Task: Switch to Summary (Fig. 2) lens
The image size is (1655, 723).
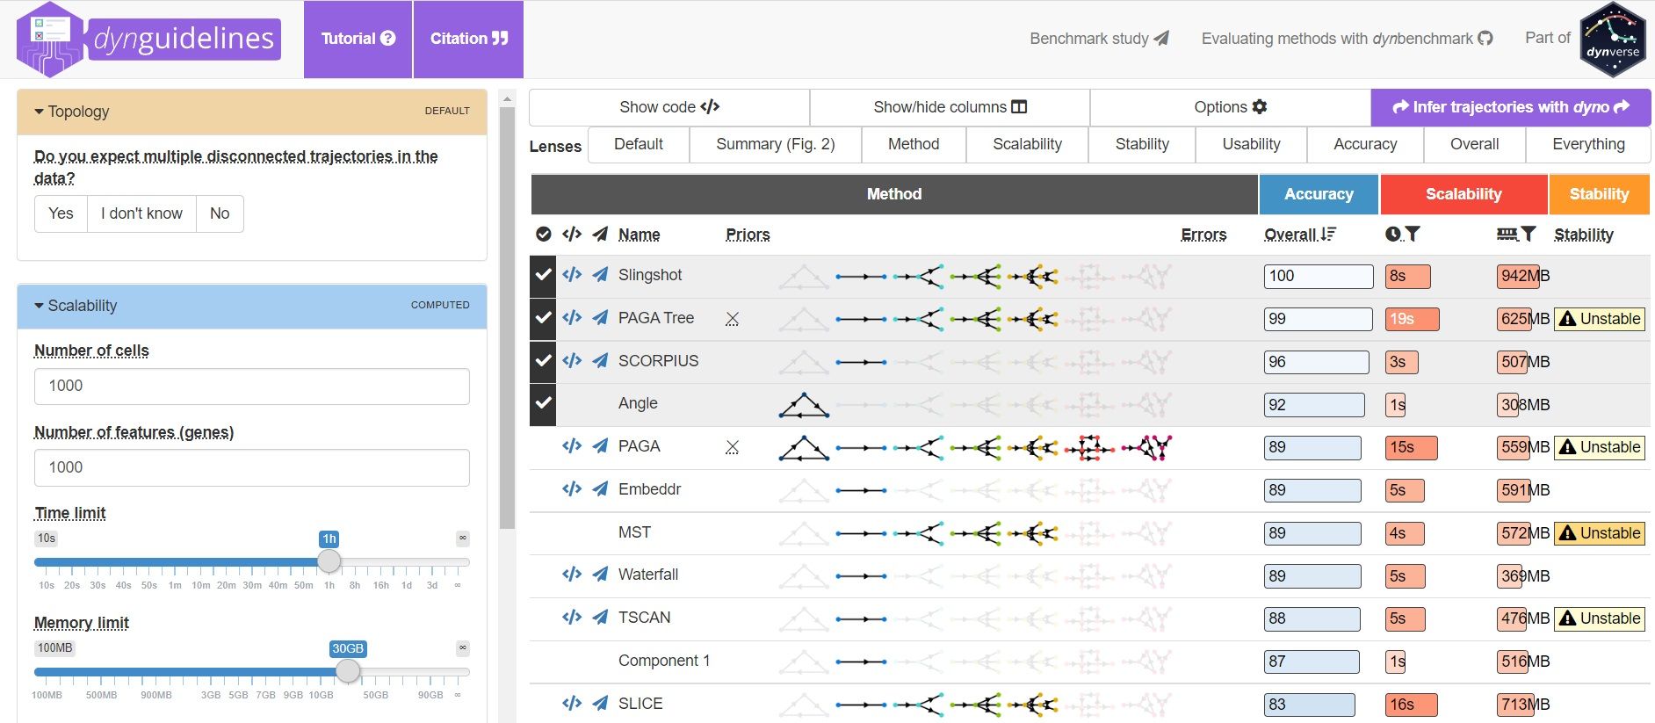Action: click(776, 144)
